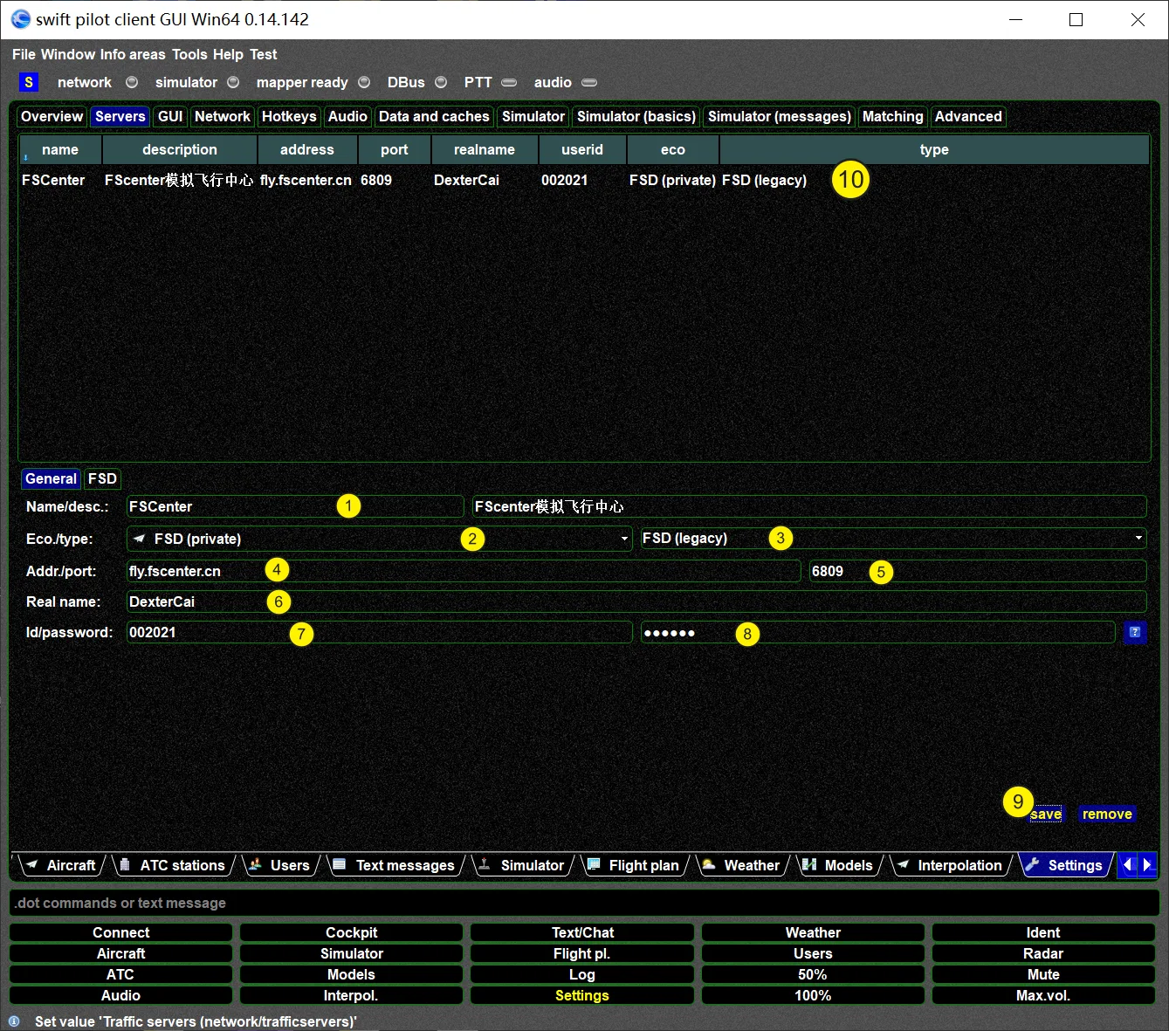1169x1031 pixels.
Task: Switch to the Matching settings tab
Action: pyautogui.click(x=892, y=116)
